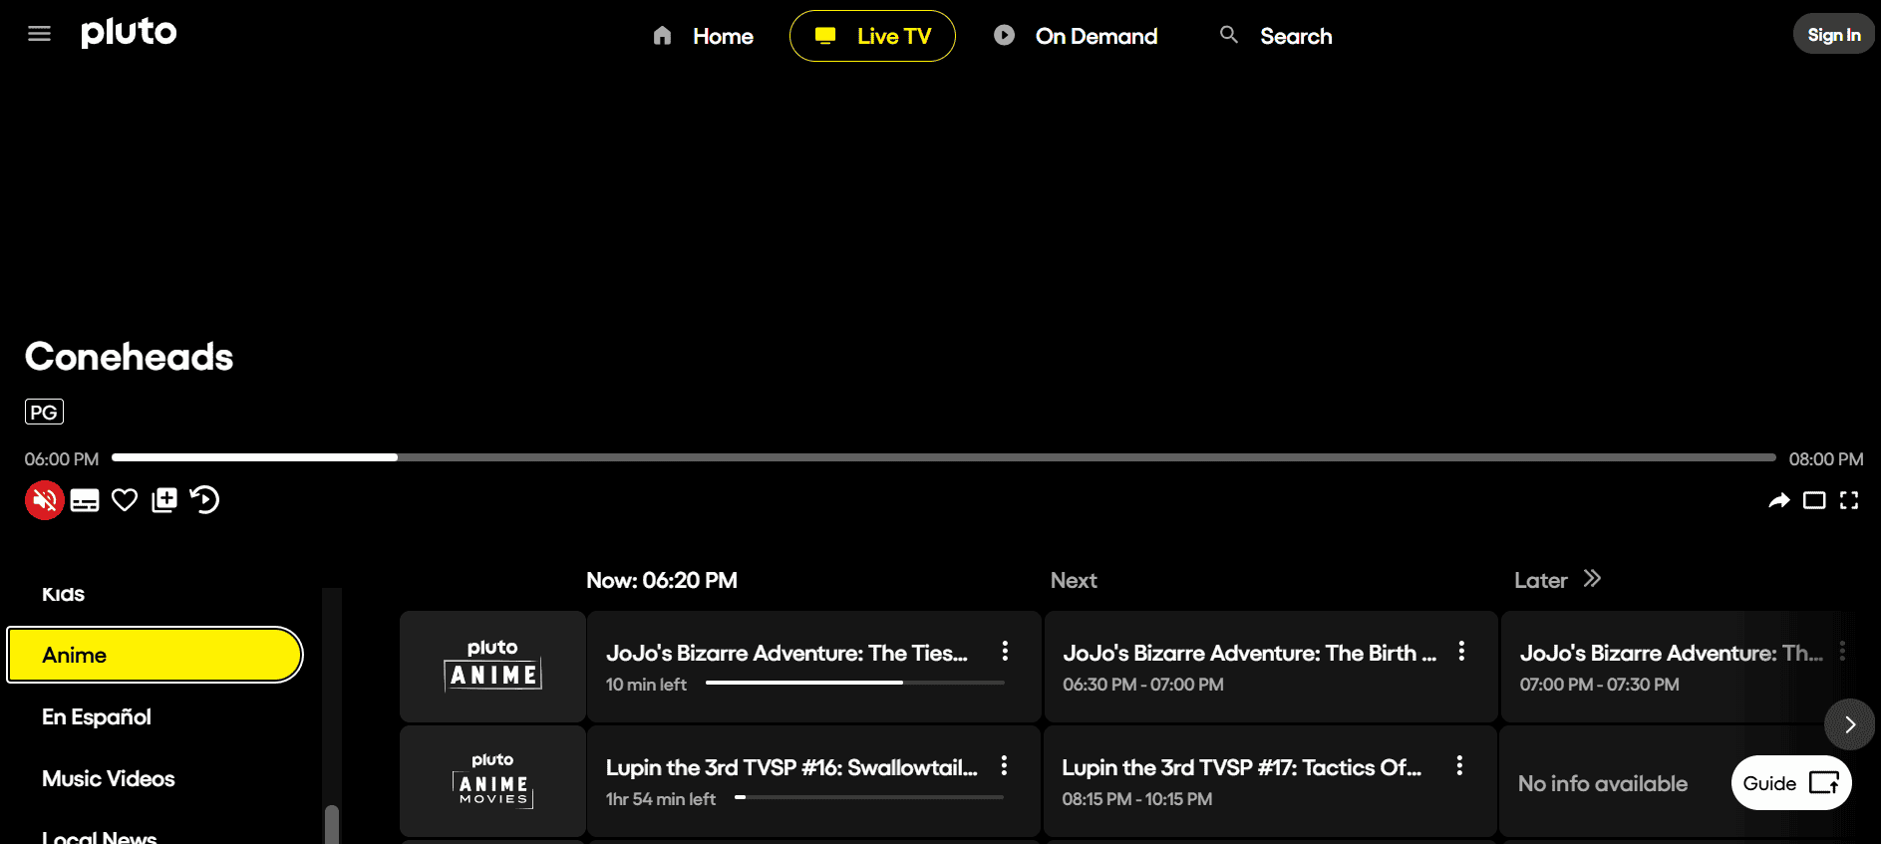Select the Anime category
The height and width of the screenshot is (844, 1881).
[x=155, y=655]
